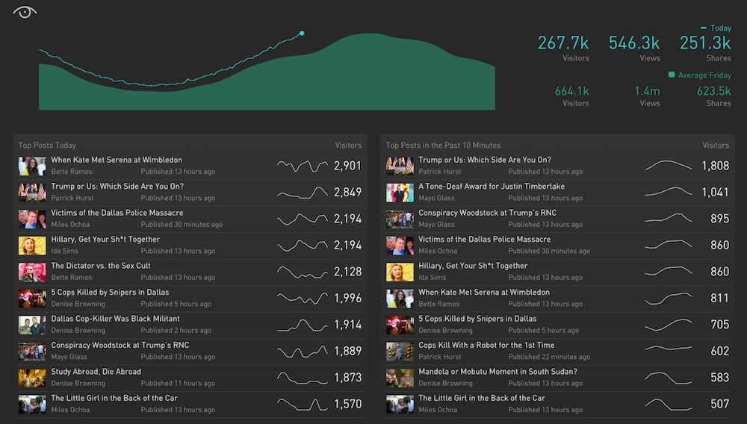Viewport: 747px width, 424px height.
Task: Click the Average Friday green legend swatch
Action: [x=672, y=75]
